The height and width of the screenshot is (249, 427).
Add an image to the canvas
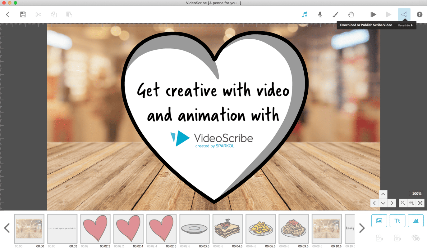[x=379, y=220]
